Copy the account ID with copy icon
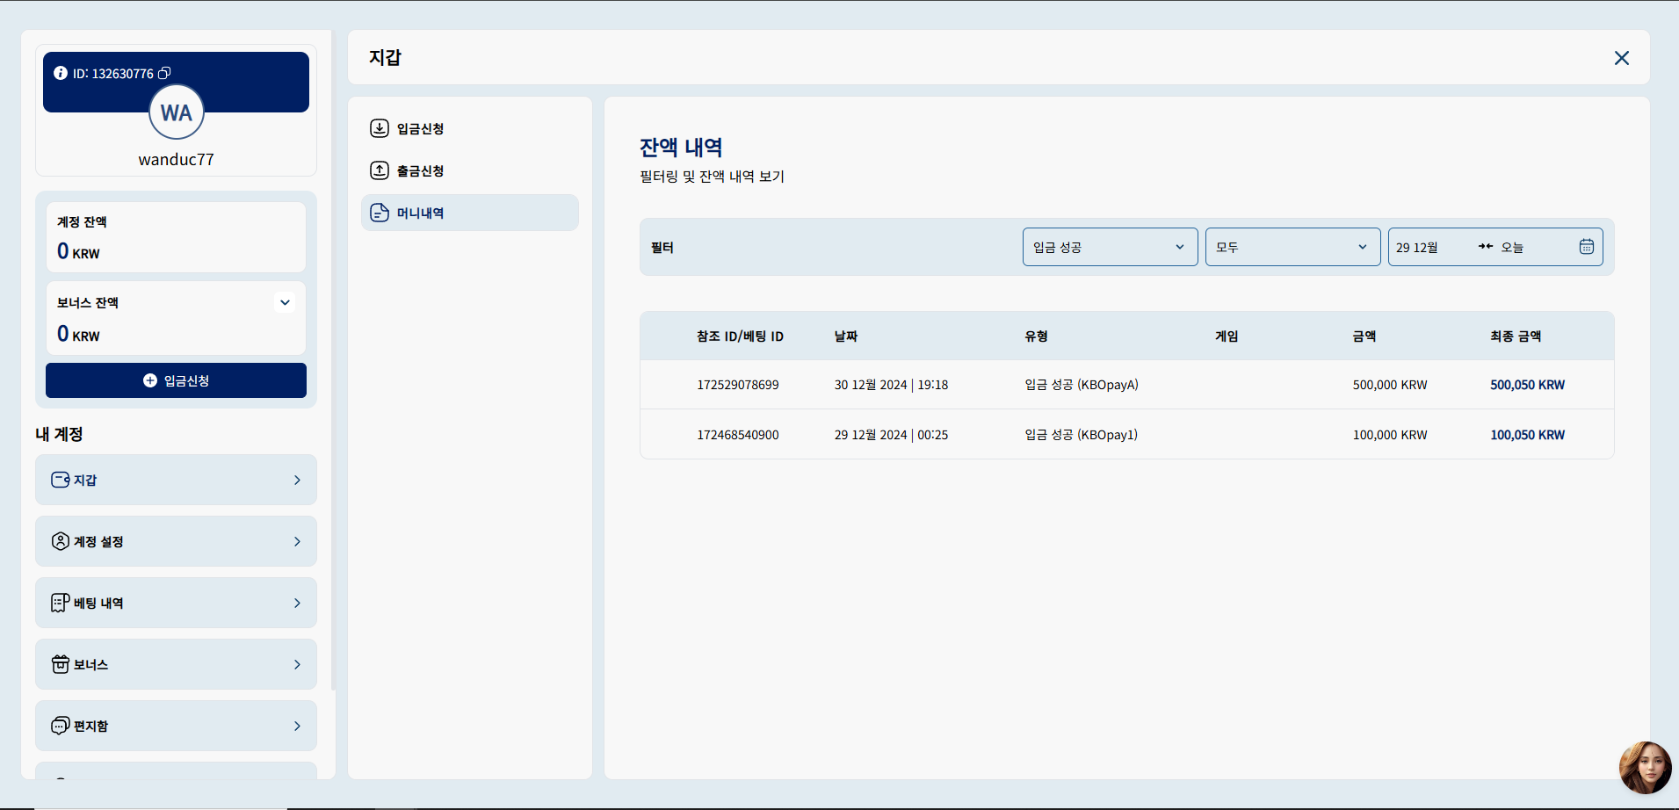The width and height of the screenshot is (1679, 810). click(164, 73)
